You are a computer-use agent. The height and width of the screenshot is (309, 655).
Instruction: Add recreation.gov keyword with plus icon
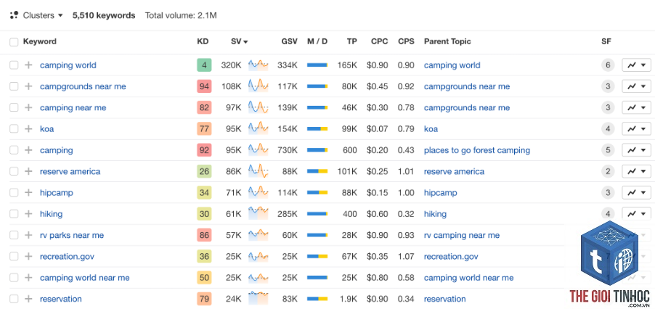click(28, 257)
